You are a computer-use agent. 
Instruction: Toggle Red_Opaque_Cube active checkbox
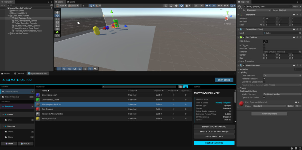245,7
